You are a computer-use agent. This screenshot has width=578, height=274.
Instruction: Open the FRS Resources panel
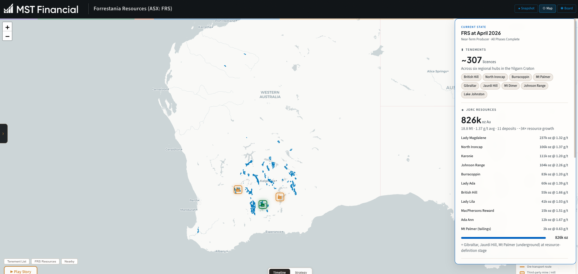[x=45, y=262]
